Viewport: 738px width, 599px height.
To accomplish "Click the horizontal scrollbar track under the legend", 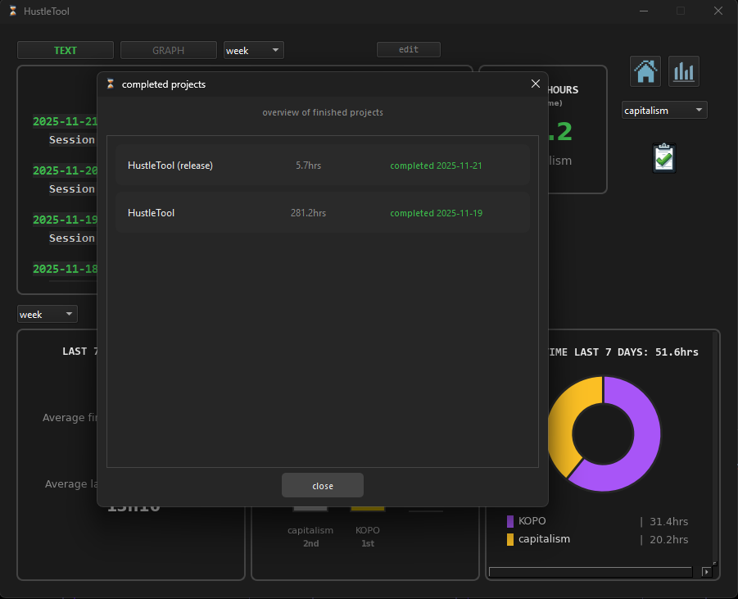I will (591, 572).
